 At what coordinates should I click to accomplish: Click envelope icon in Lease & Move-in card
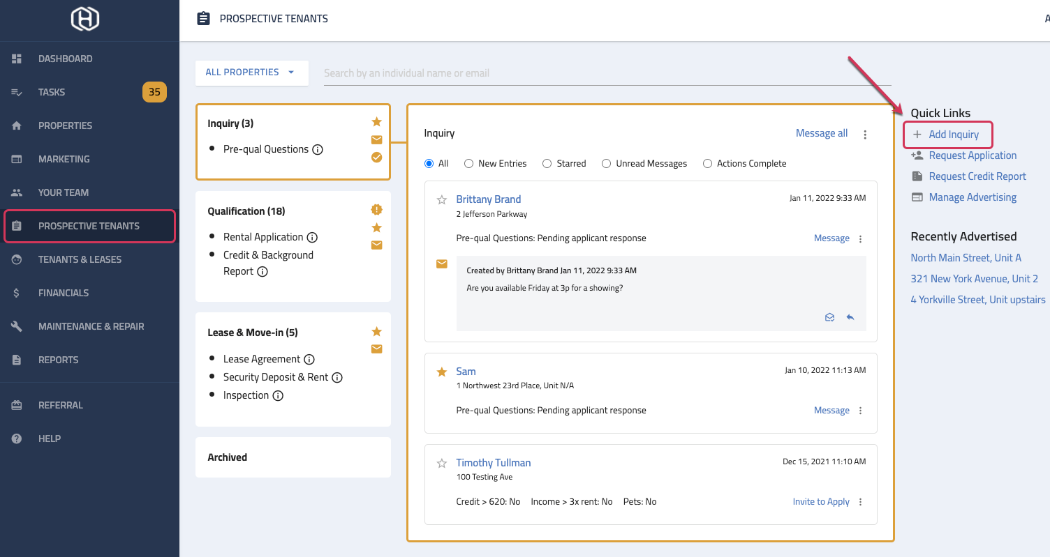click(x=376, y=349)
